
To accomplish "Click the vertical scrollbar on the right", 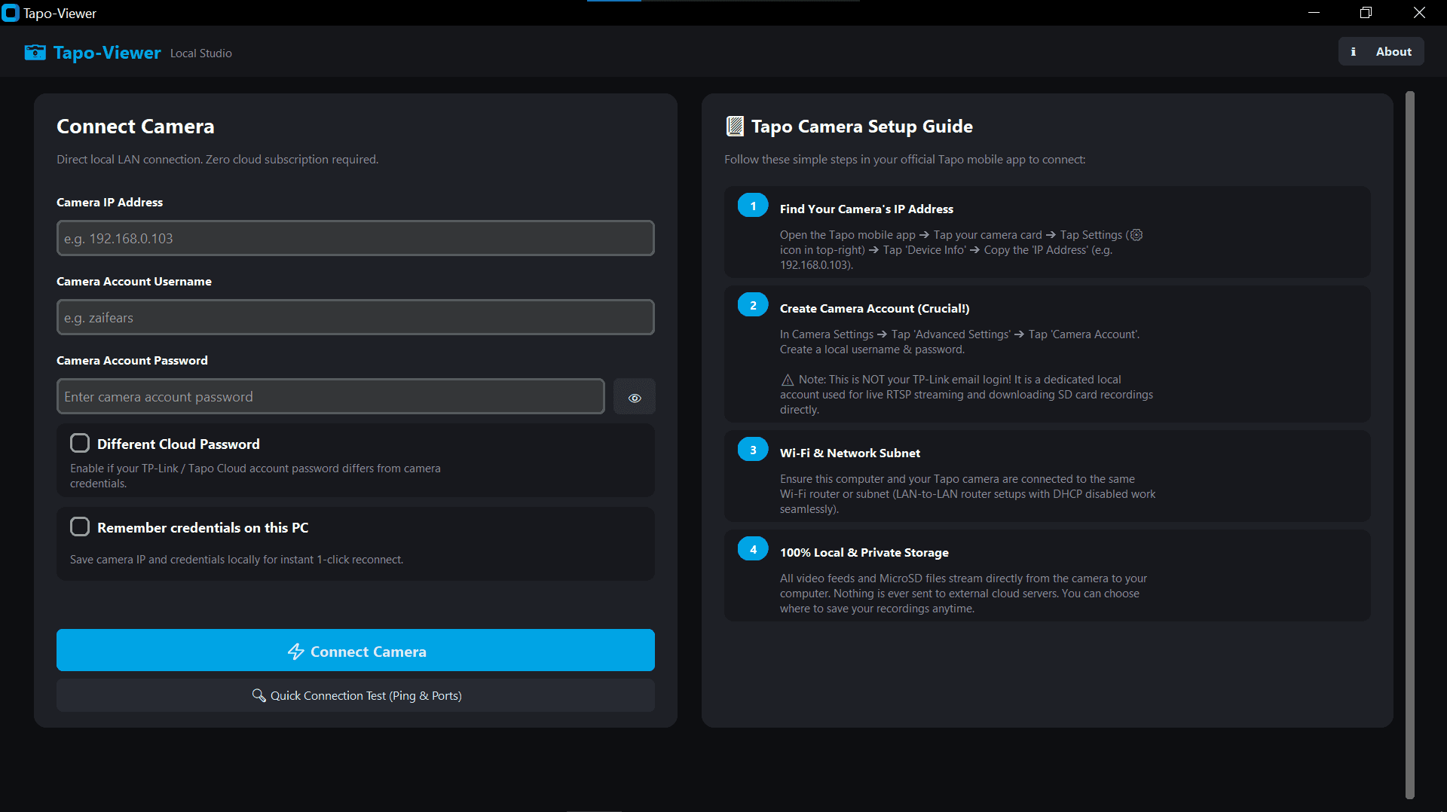I will click(x=1410, y=444).
